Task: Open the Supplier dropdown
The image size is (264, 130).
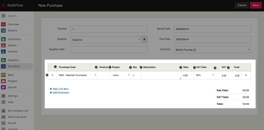Action: tap(106, 40)
